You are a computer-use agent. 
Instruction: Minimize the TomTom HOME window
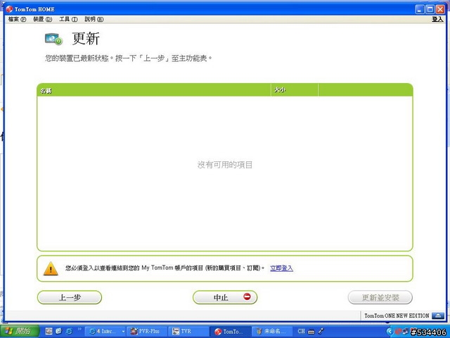point(420,9)
